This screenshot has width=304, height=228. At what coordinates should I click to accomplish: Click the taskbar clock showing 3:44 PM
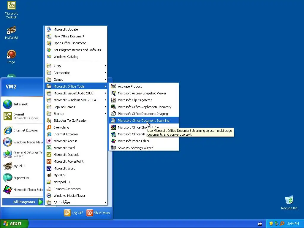(293, 224)
